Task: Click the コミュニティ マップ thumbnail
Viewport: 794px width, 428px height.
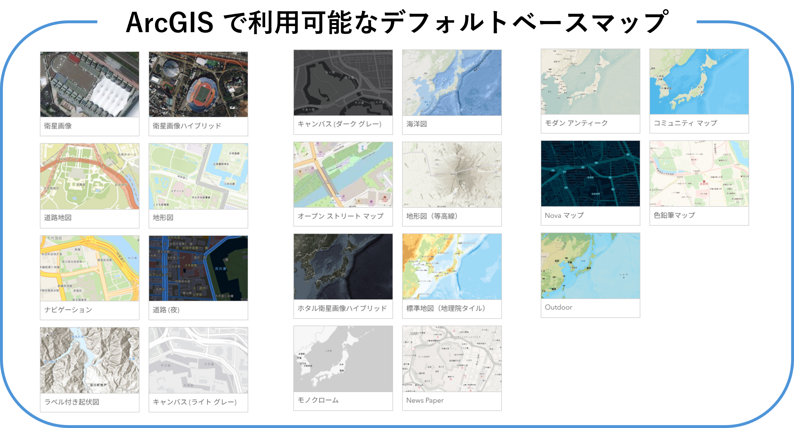Action: (x=699, y=82)
